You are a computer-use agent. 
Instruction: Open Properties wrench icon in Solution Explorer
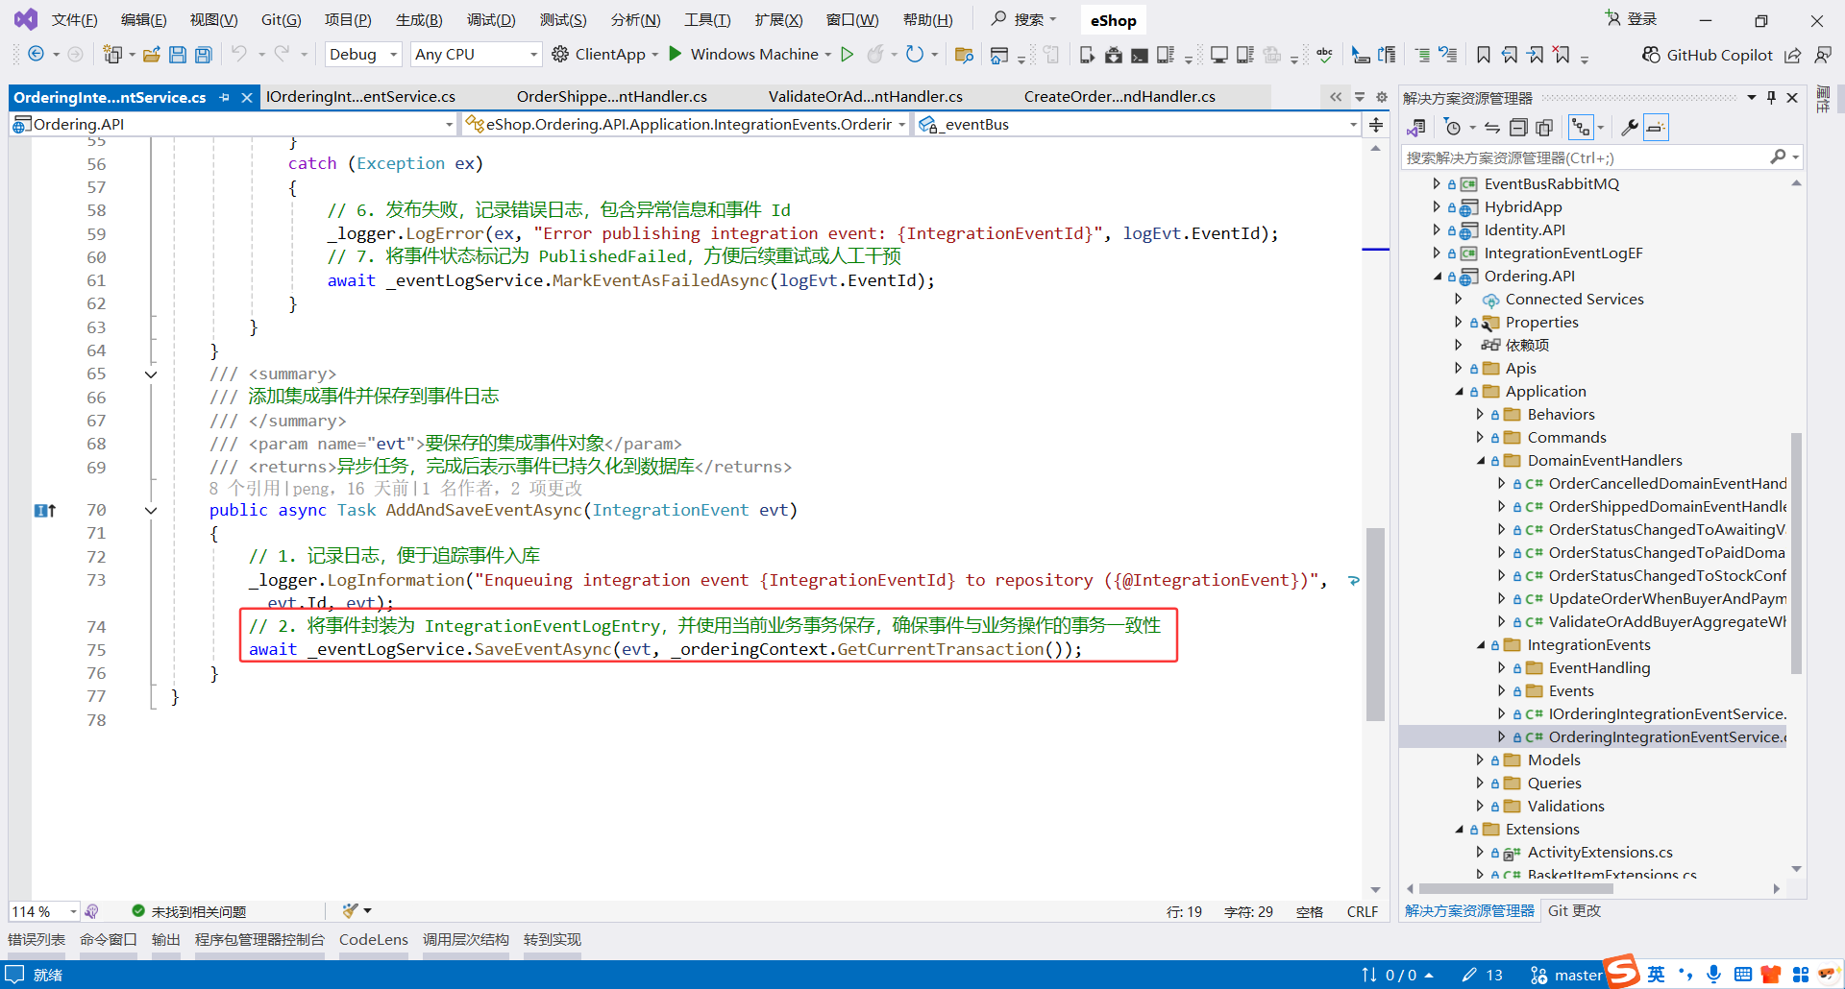coord(1630,128)
